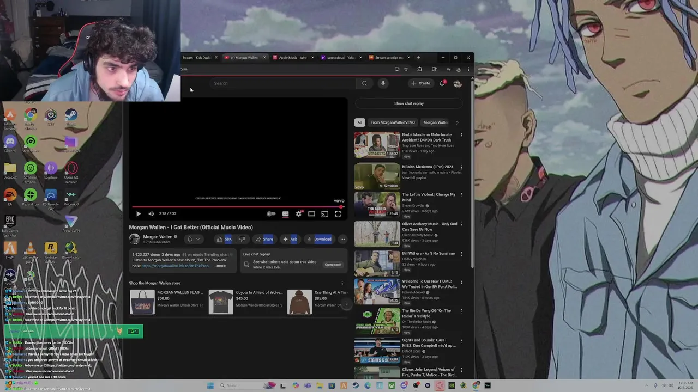
Task: Like the video with thumbs up
Action: pyautogui.click(x=224, y=239)
